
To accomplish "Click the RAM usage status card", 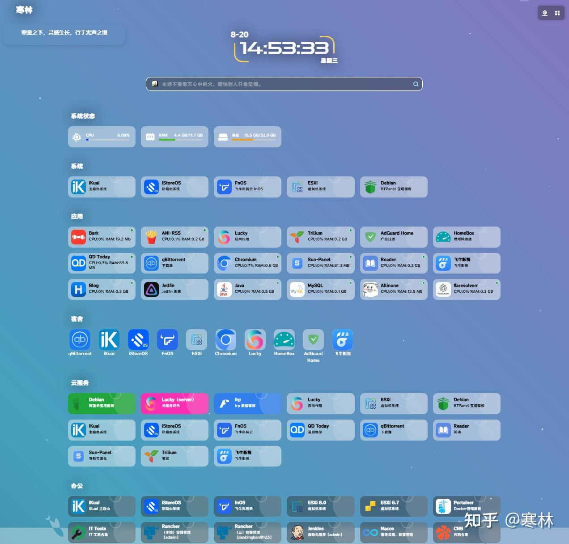I will click(174, 137).
